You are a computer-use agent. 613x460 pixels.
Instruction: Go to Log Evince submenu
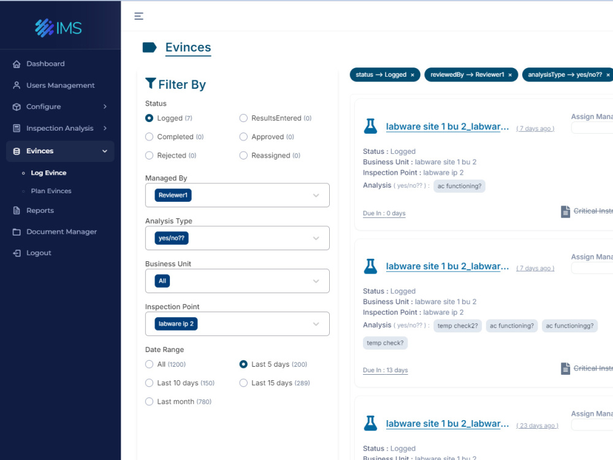point(48,173)
